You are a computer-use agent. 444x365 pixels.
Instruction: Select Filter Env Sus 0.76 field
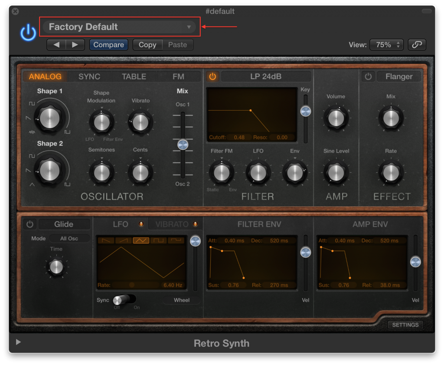(233, 285)
